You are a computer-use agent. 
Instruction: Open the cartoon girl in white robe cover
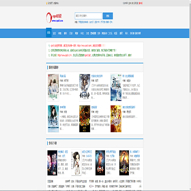click(x=76, y=163)
